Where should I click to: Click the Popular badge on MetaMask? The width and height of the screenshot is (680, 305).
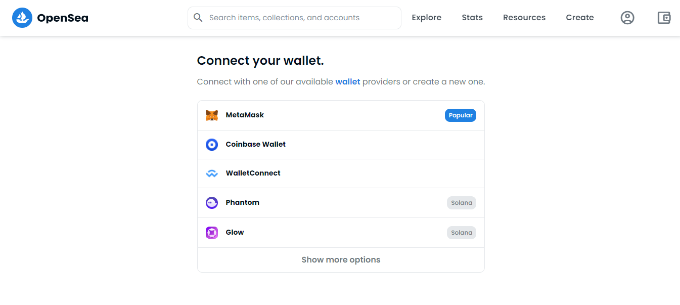click(461, 115)
